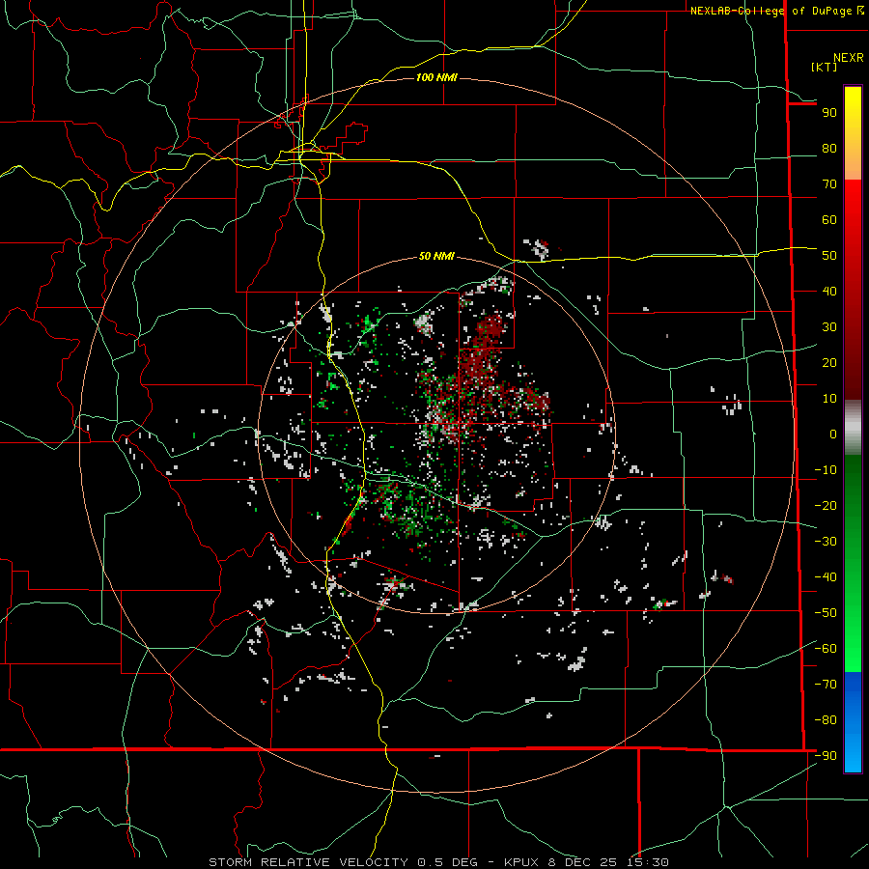The image size is (869, 869).
Task: Select the 80 value on velocity scale
Action: 829,149
